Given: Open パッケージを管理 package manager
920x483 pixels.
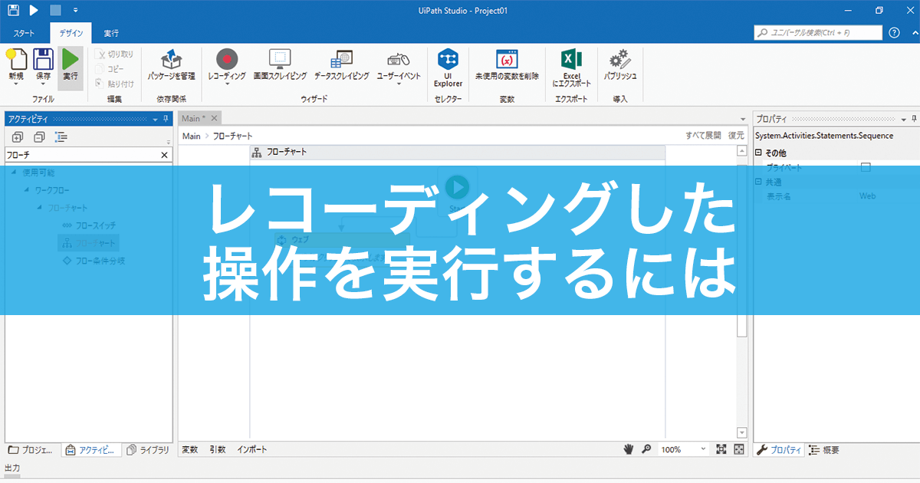Looking at the screenshot, I should pos(171,64).
